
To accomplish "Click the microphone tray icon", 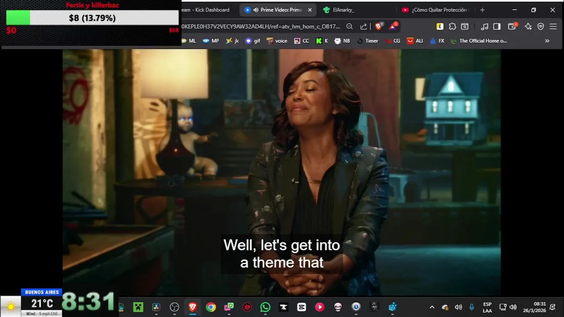I will coord(471,307).
